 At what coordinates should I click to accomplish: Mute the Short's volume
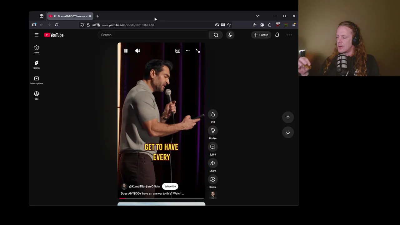137,51
